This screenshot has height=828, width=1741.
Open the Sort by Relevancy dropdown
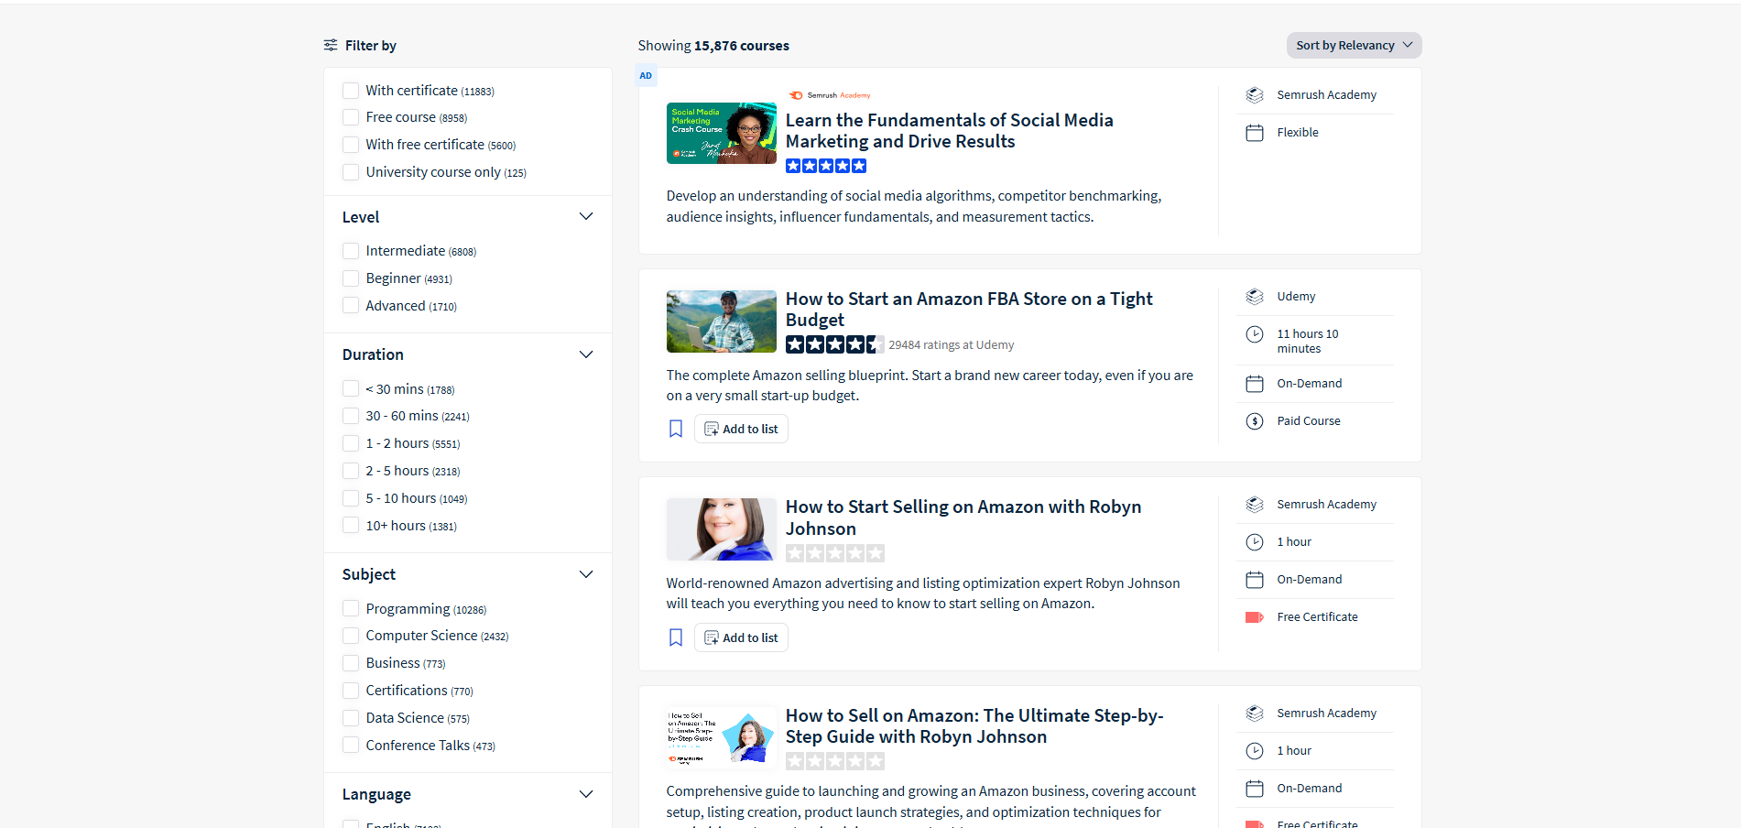1354,46
